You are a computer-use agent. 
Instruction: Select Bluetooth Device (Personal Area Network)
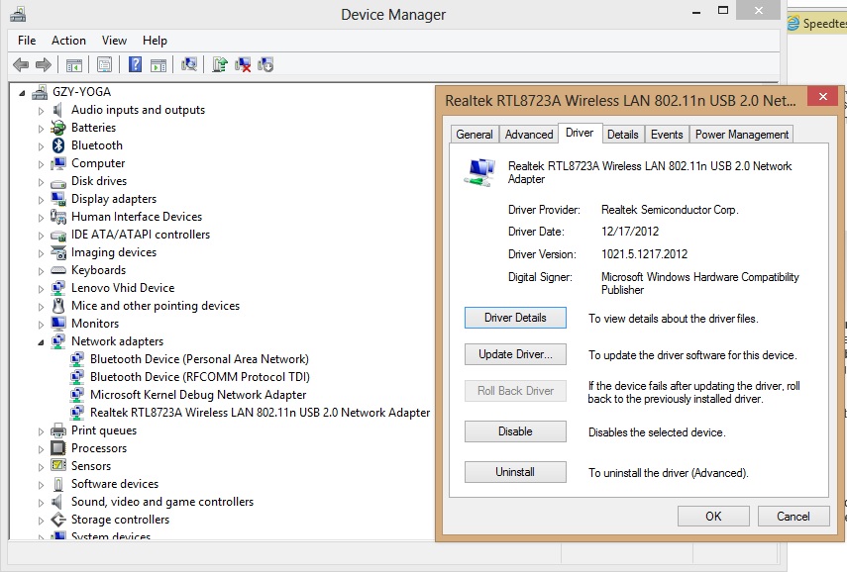[x=199, y=359]
